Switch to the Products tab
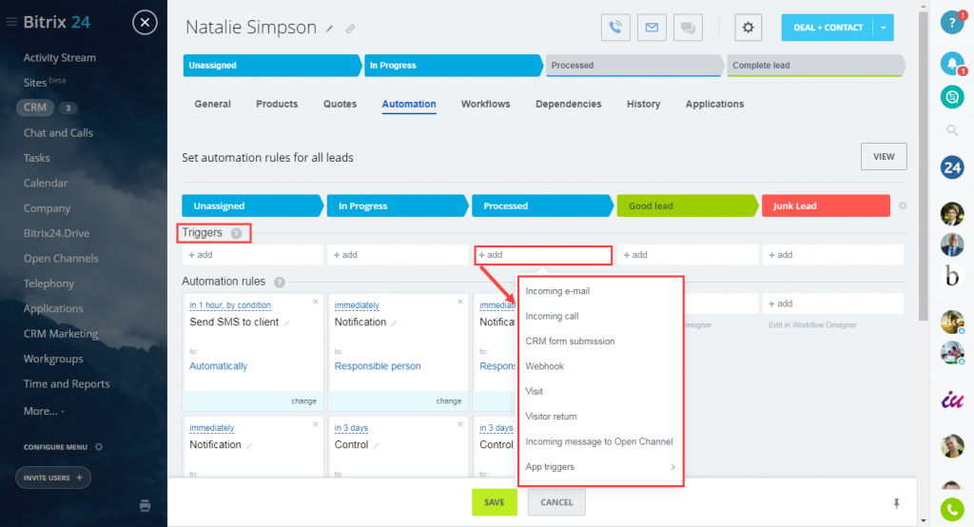This screenshot has width=974, height=527. pos(277,104)
